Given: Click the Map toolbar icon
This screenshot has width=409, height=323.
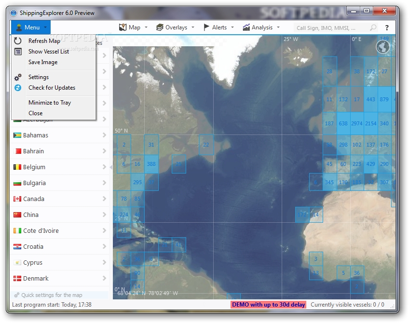Looking at the screenshot, I should 123,27.
